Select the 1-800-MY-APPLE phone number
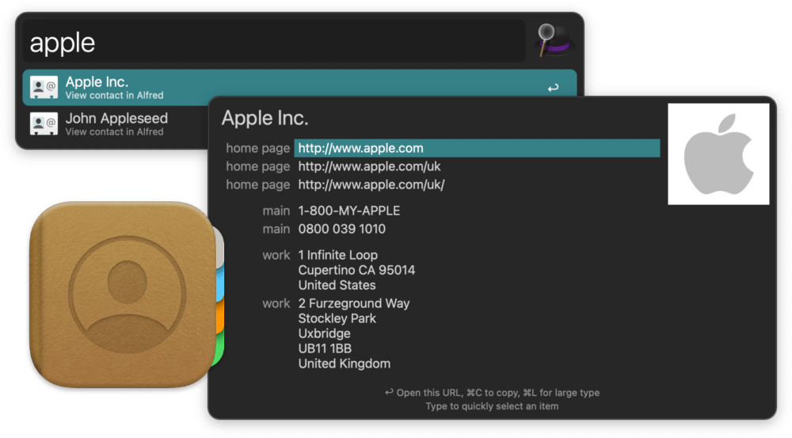The height and width of the screenshot is (438, 792). click(348, 211)
